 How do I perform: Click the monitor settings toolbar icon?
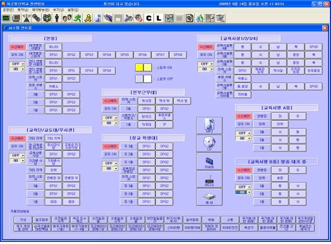[169, 18]
